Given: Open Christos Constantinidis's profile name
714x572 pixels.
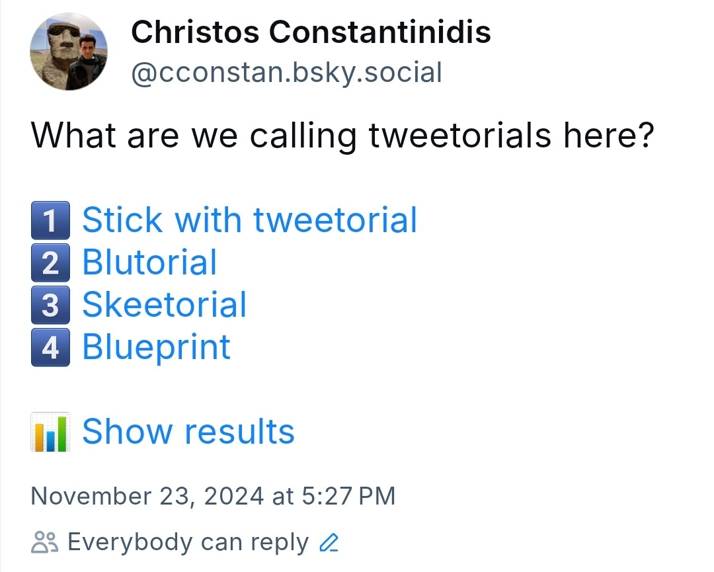Looking at the screenshot, I should (x=311, y=32).
